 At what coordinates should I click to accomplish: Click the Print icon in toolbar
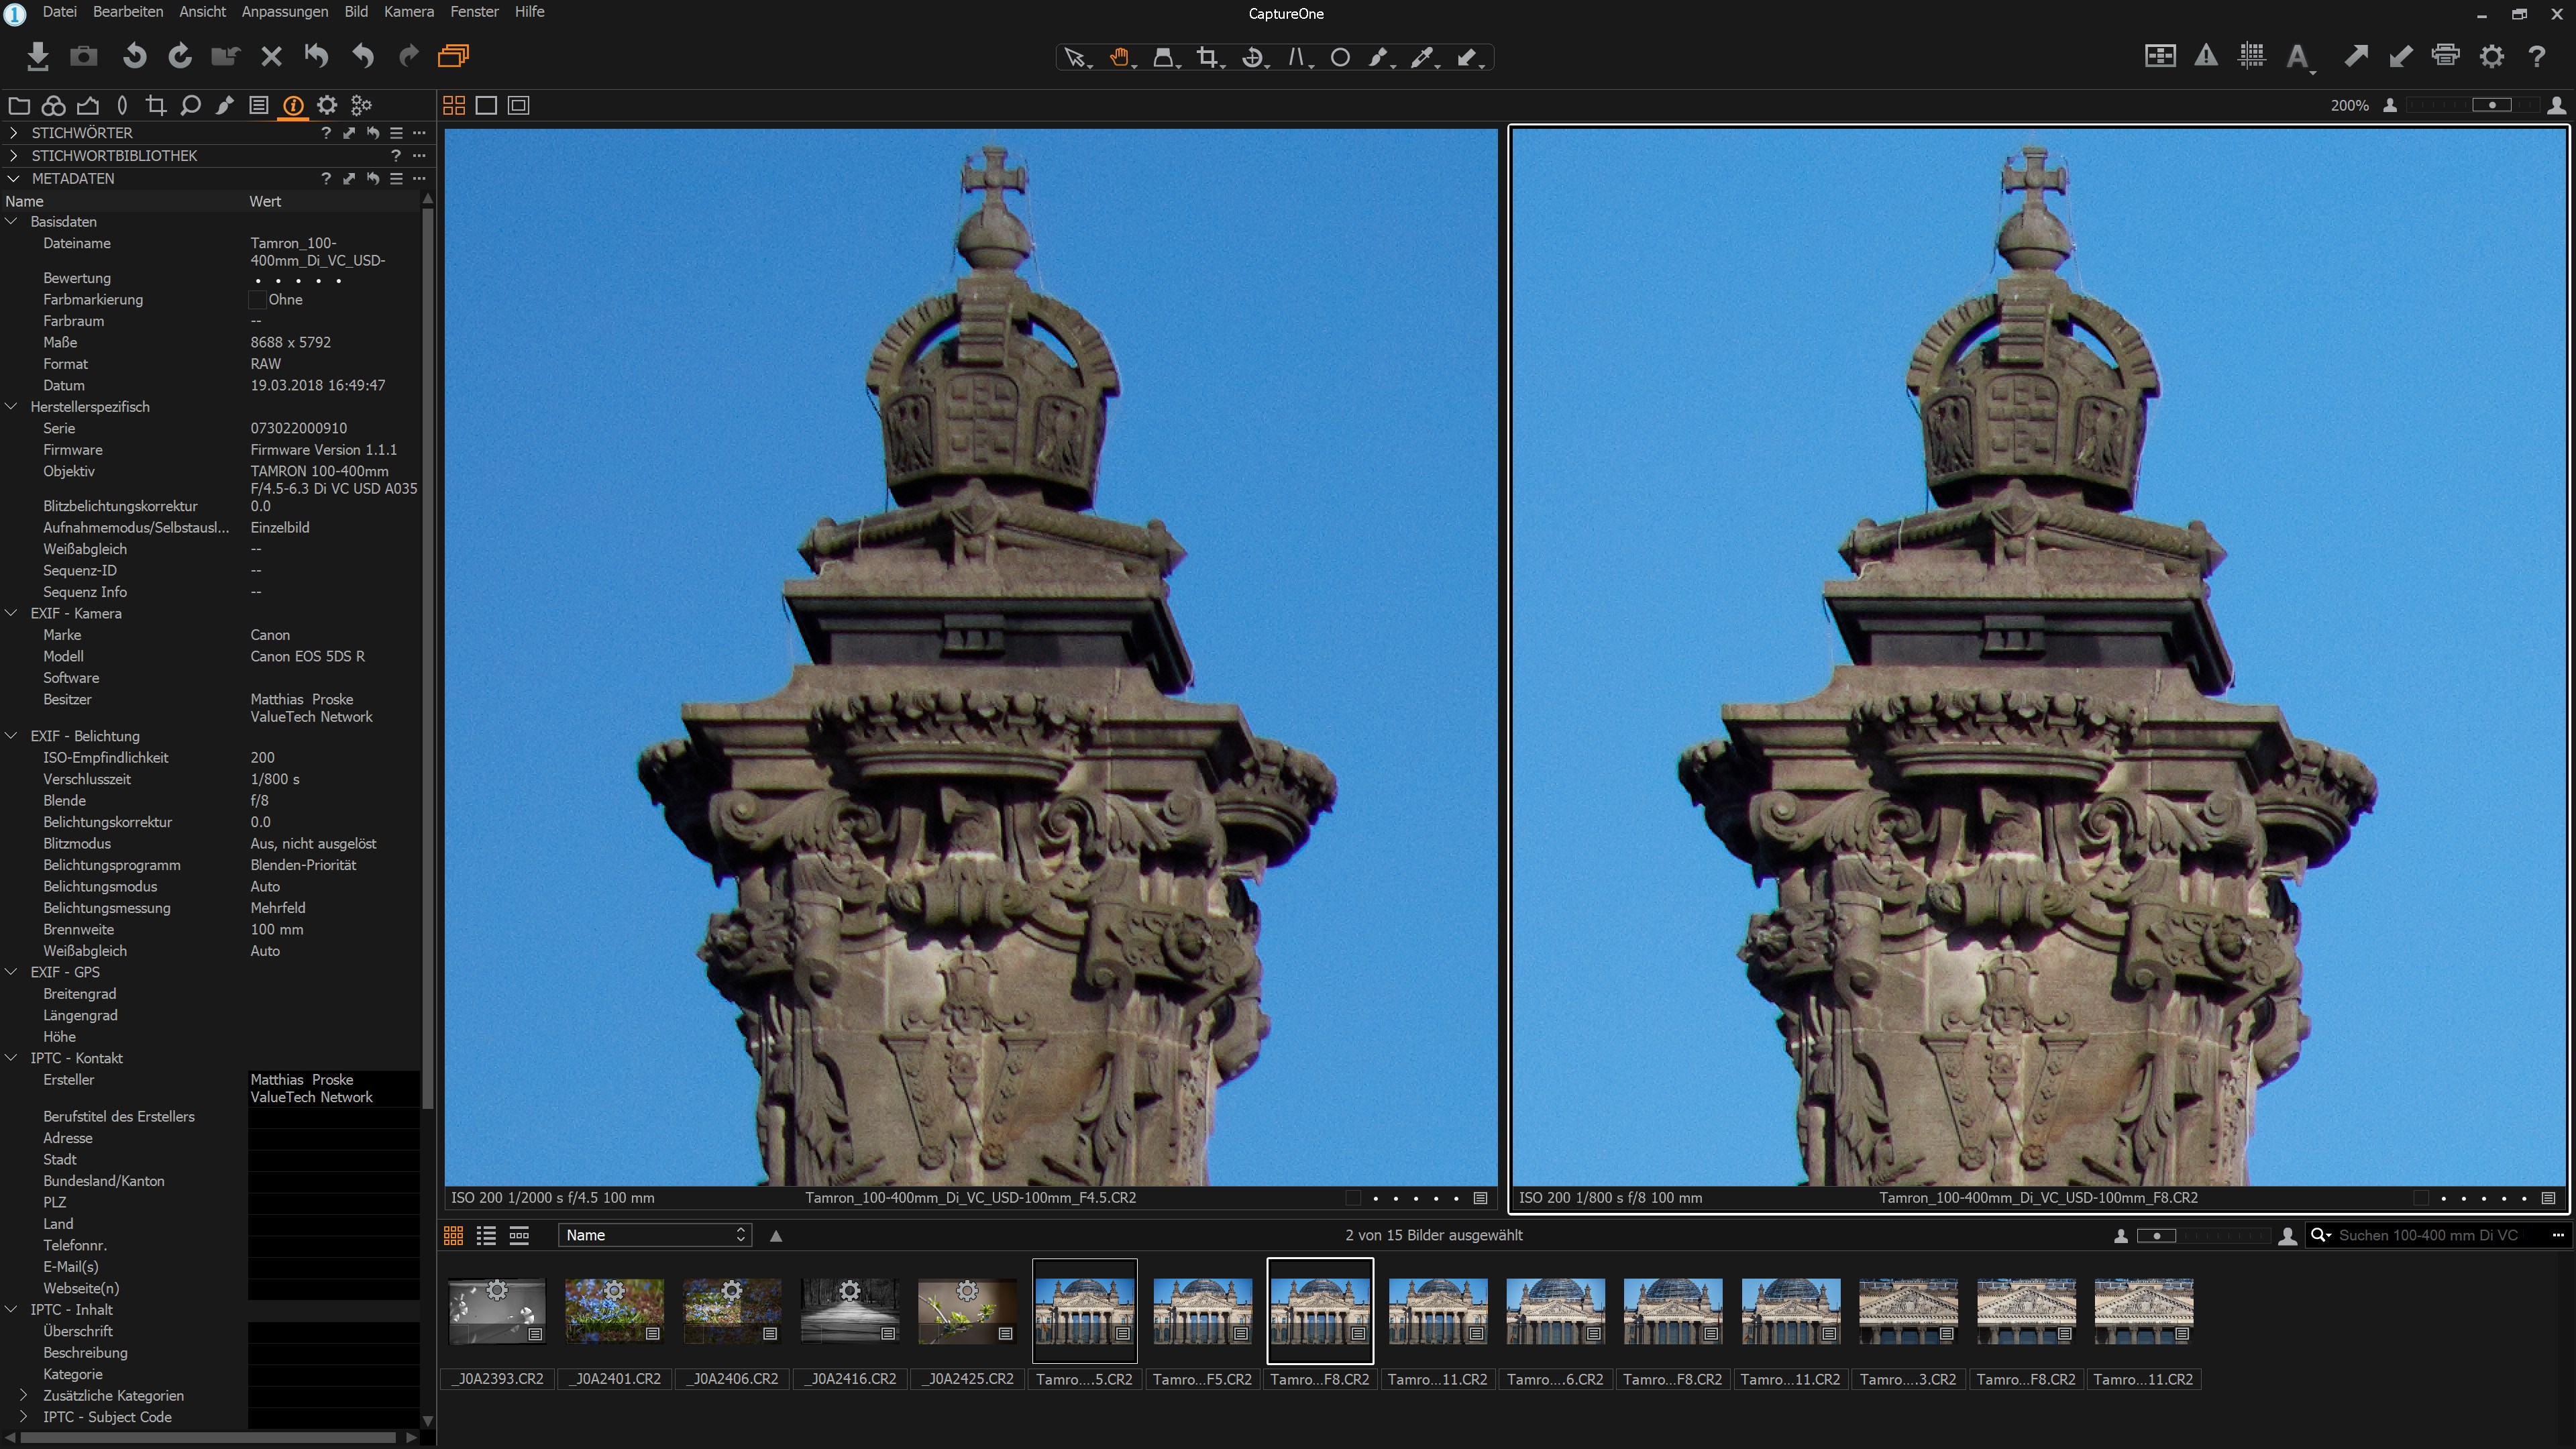point(2445,57)
